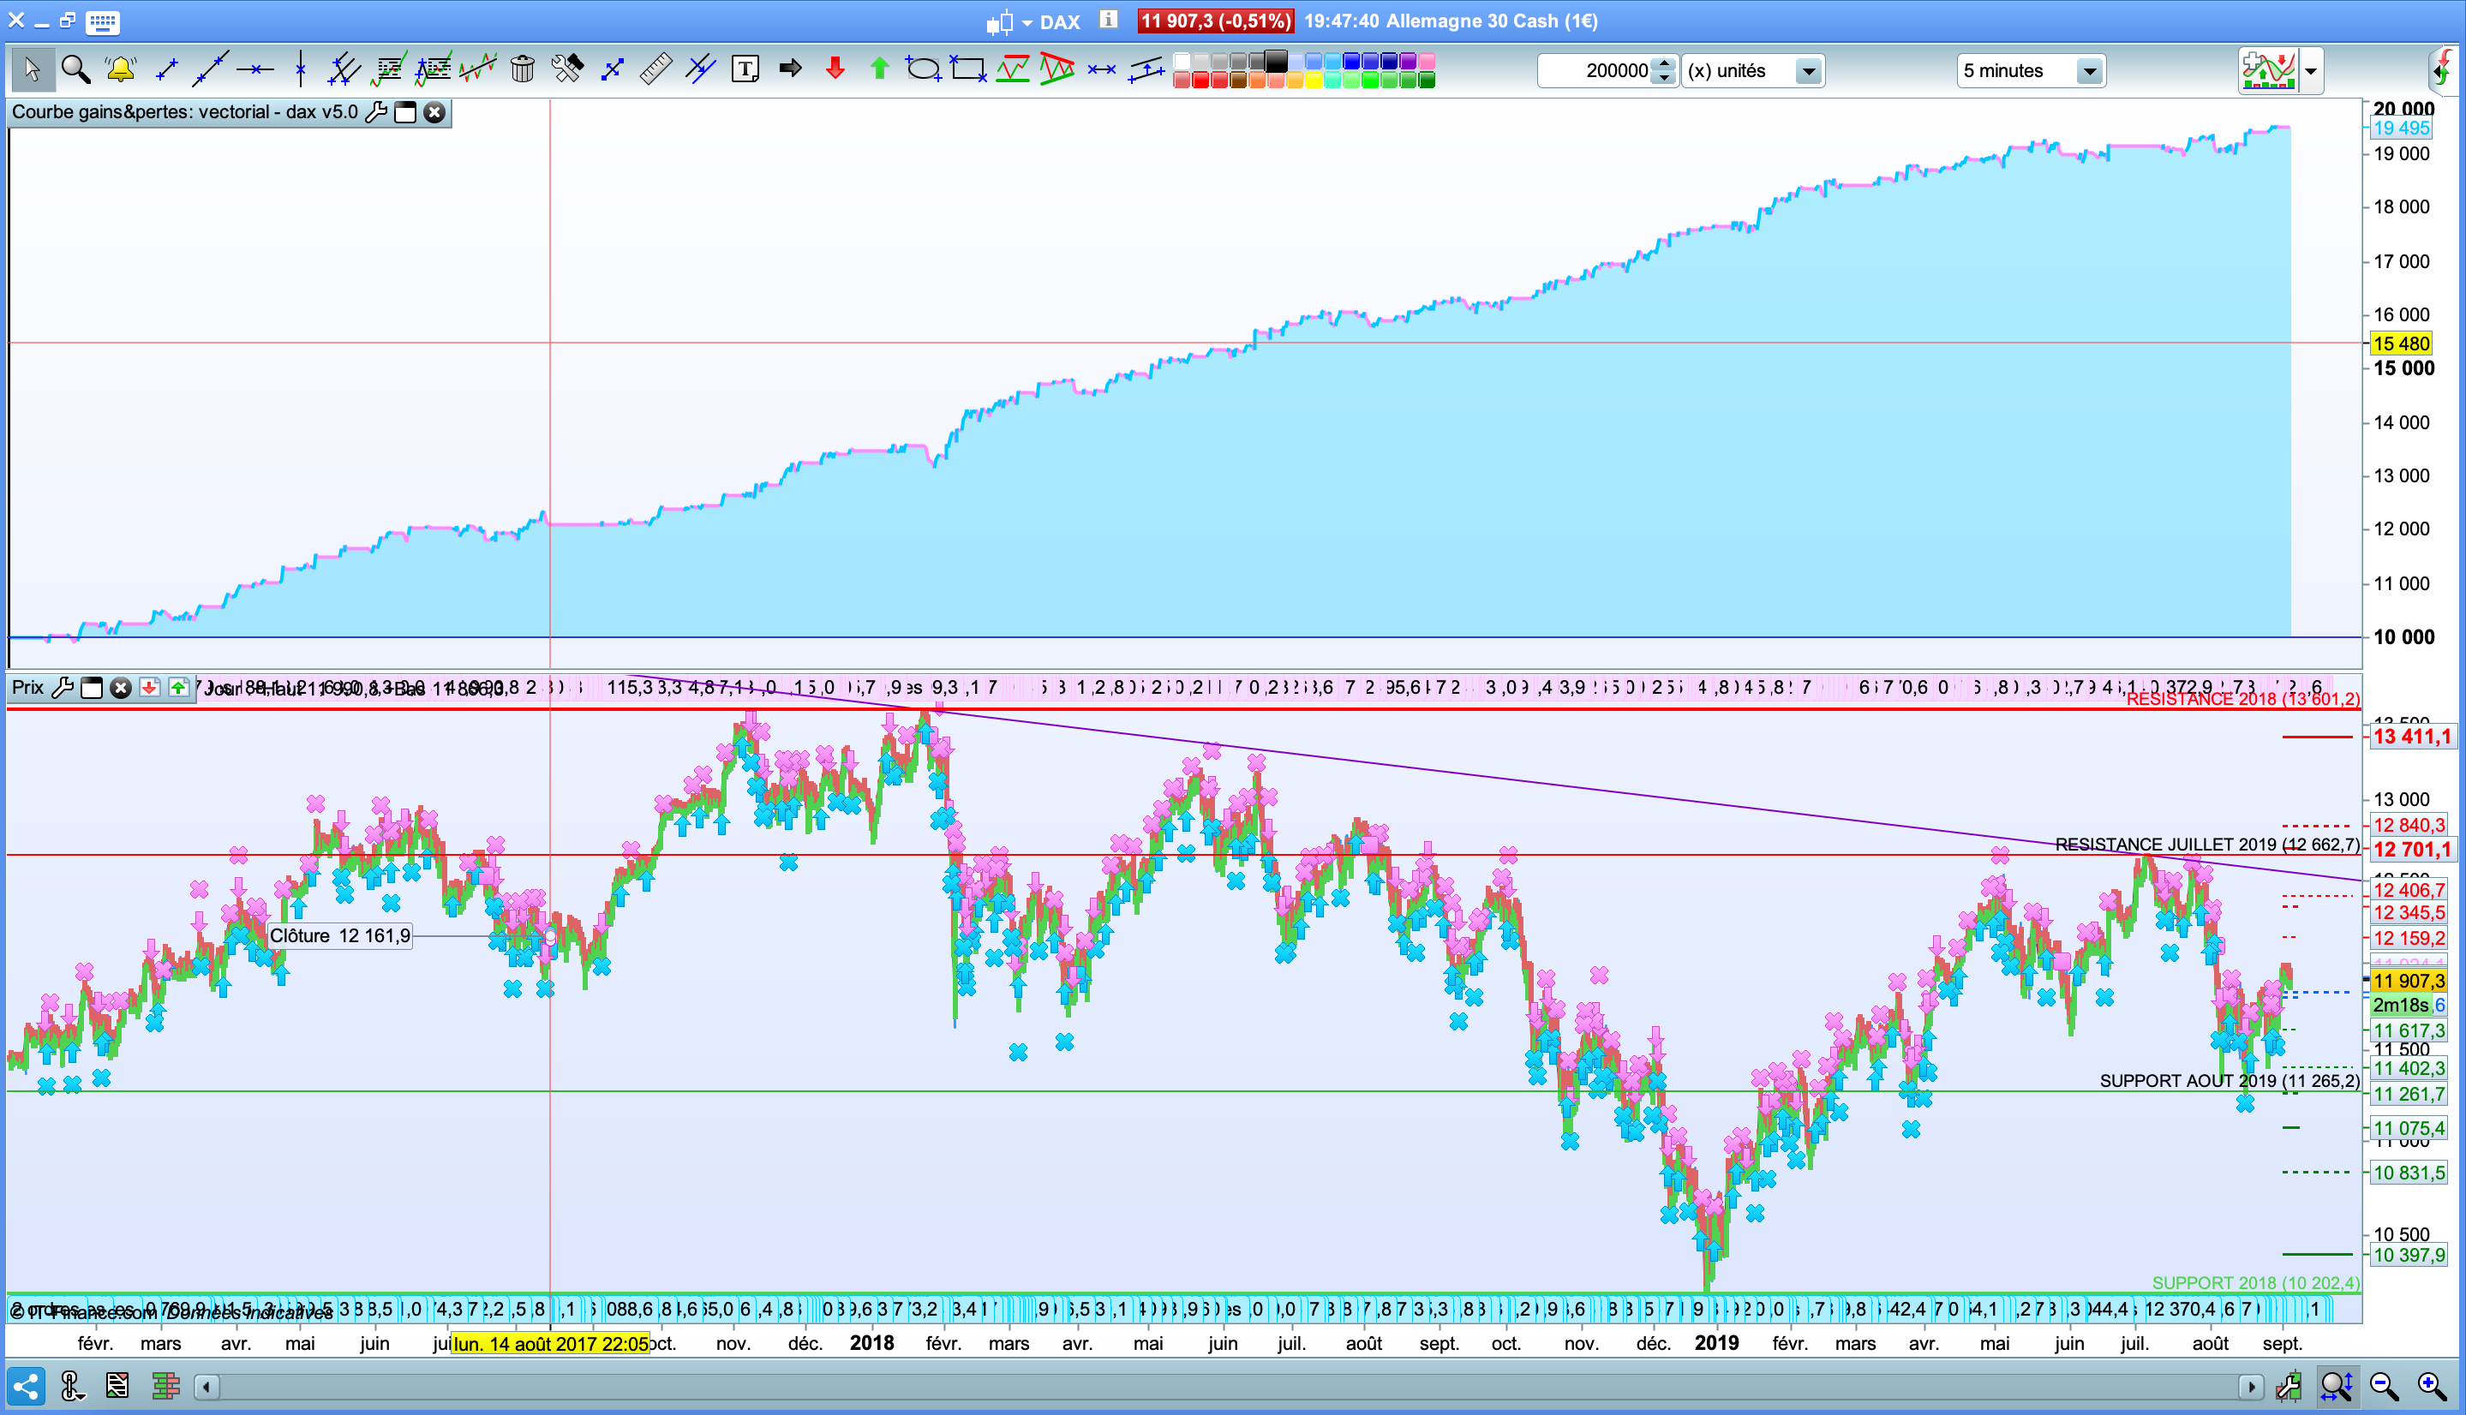This screenshot has height=1415, width=2466.
Task: Click the Courbe gains&pertes panel title
Action: (x=185, y=113)
